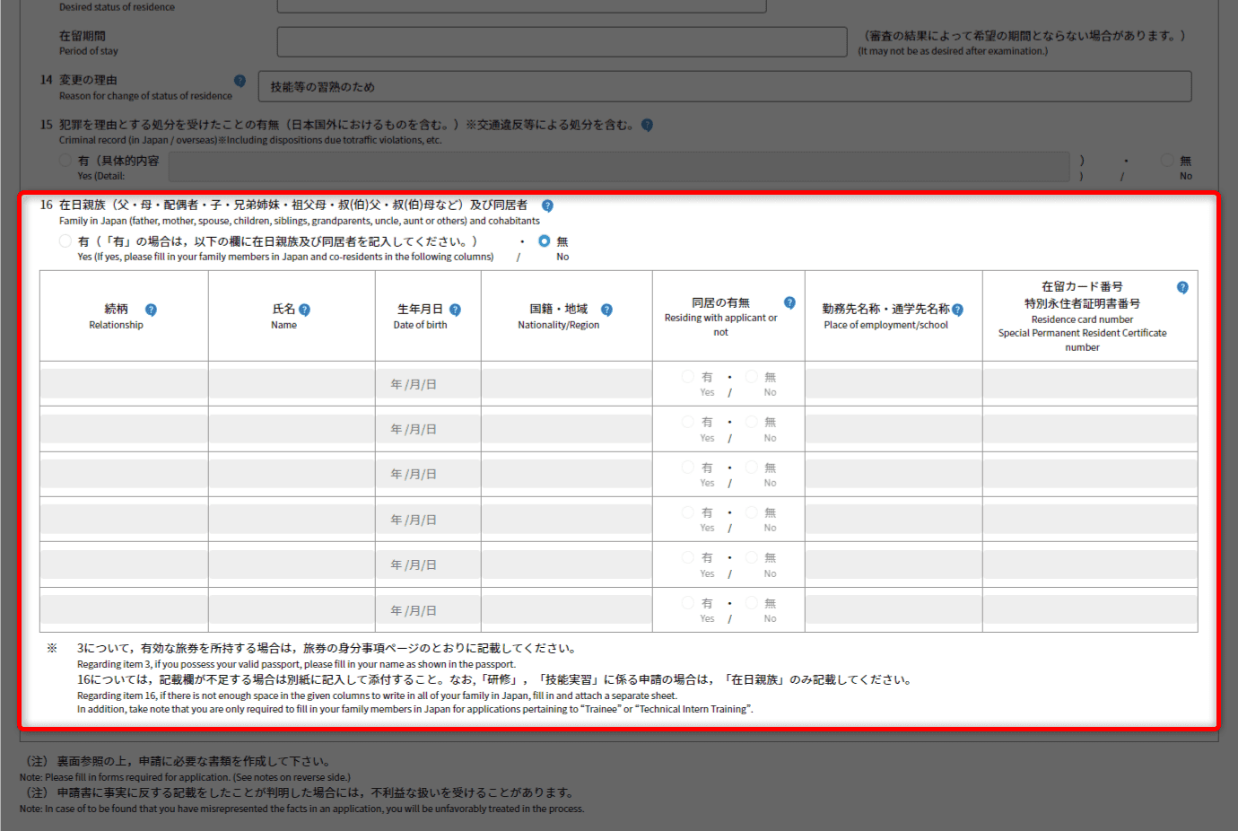Select No for Criminal record
The width and height of the screenshot is (1238, 831).
[1166, 161]
